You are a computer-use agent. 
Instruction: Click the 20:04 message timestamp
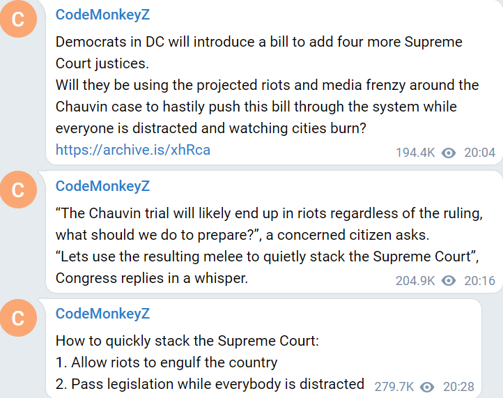click(479, 153)
